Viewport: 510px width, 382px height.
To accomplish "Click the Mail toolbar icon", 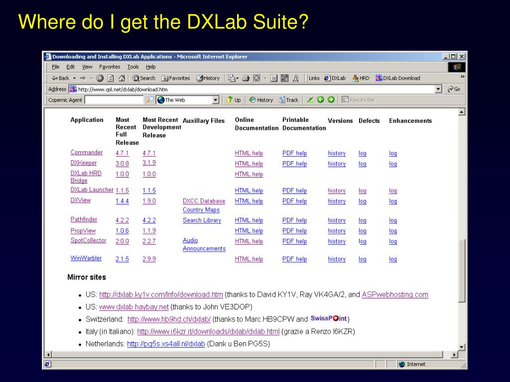I will (x=231, y=78).
